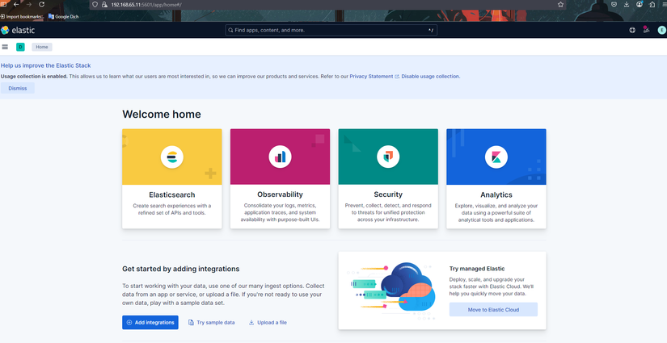Click the browser address bar URL
667x343 pixels.
146,5
